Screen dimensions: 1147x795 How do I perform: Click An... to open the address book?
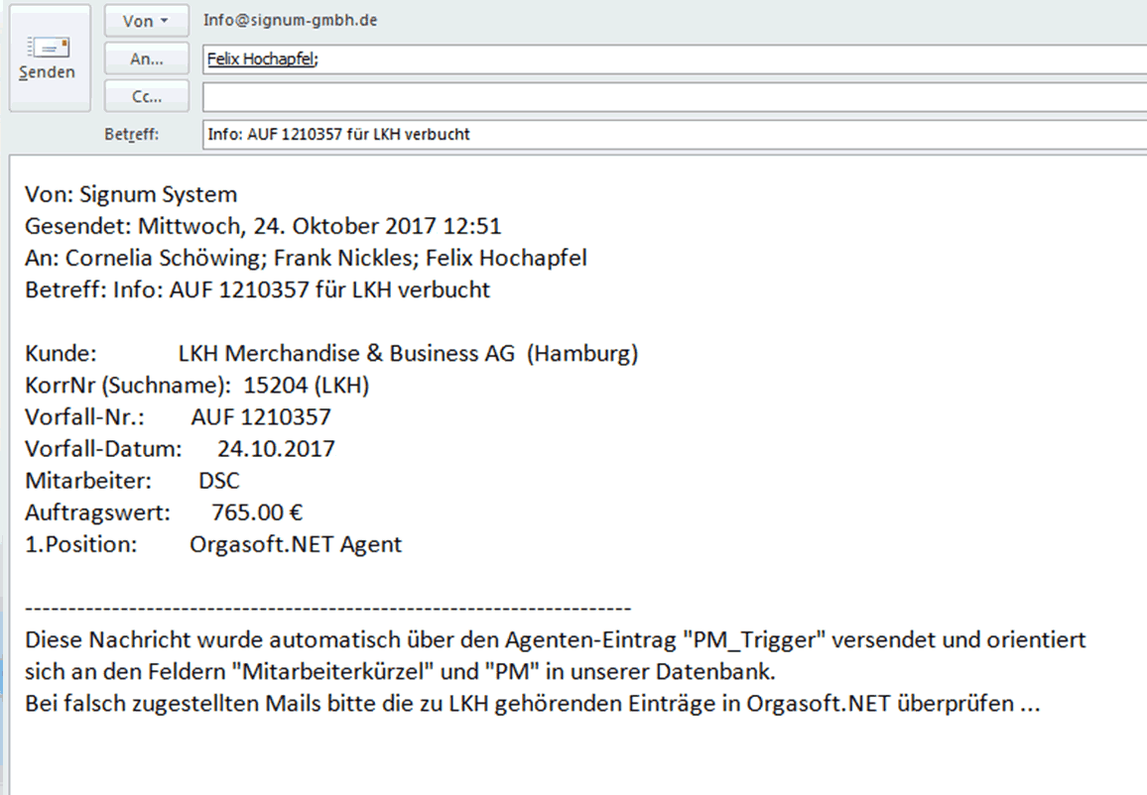(x=145, y=57)
